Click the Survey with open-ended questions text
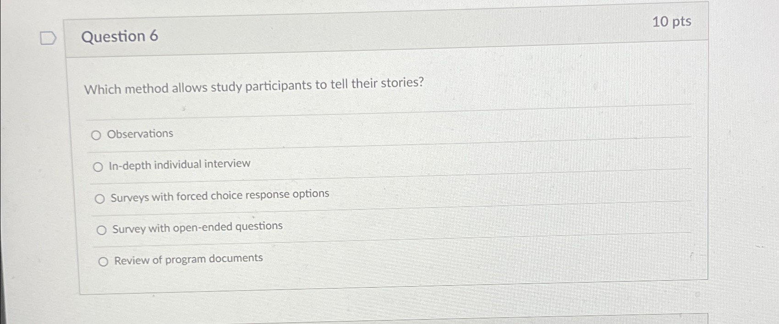Screen dimensions: 779x324 coord(197,226)
